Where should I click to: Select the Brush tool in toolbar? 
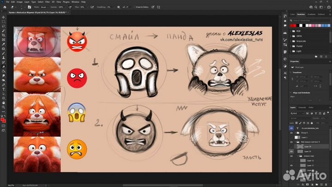point(3,53)
